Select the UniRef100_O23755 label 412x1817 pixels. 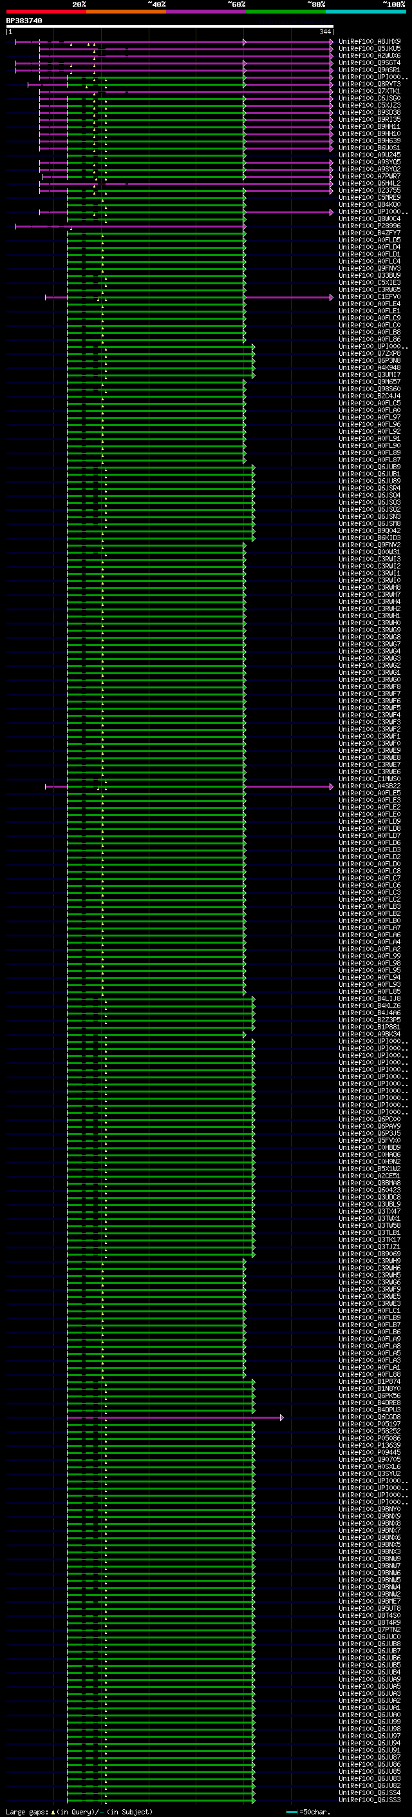(x=370, y=190)
